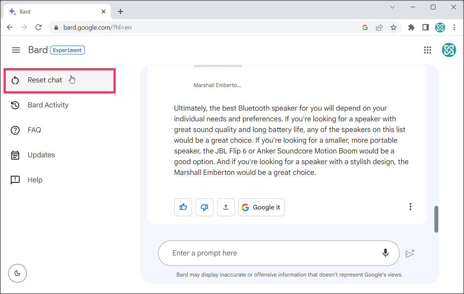Open the Google account avatar in Bard header
The width and height of the screenshot is (464, 294).
[449, 50]
